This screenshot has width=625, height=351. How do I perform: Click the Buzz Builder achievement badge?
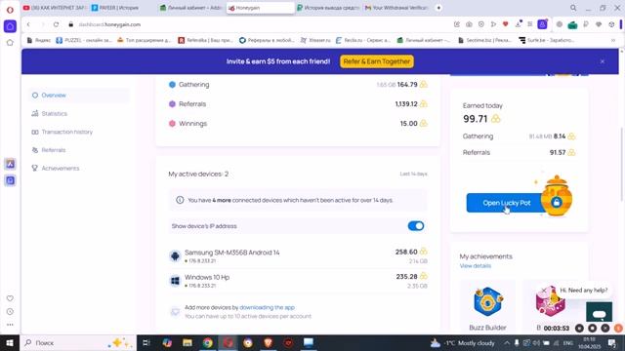pos(487,301)
